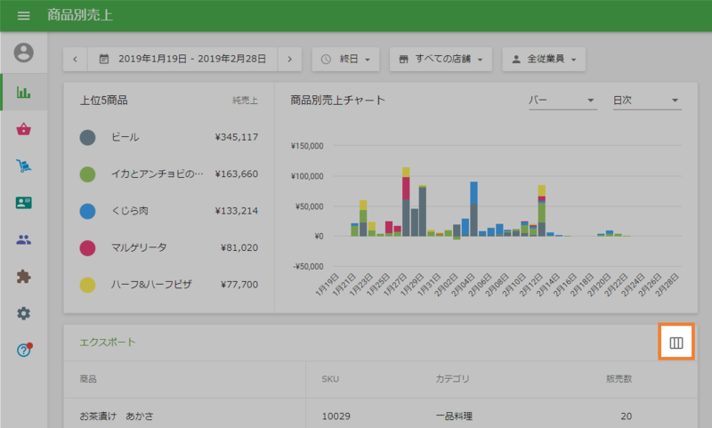This screenshot has width=712, height=428.
Task: Open the user account profile icon
Action: click(x=24, y=53)
